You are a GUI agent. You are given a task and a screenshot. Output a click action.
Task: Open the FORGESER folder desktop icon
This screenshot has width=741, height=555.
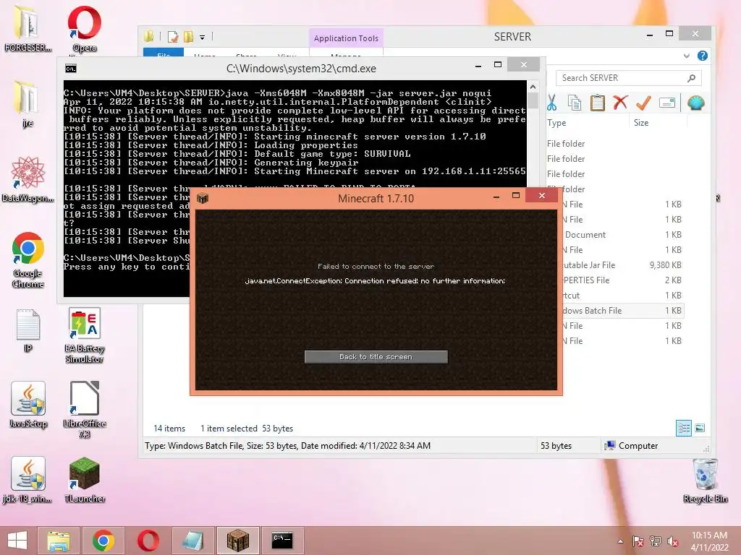[x=27, y=29]
